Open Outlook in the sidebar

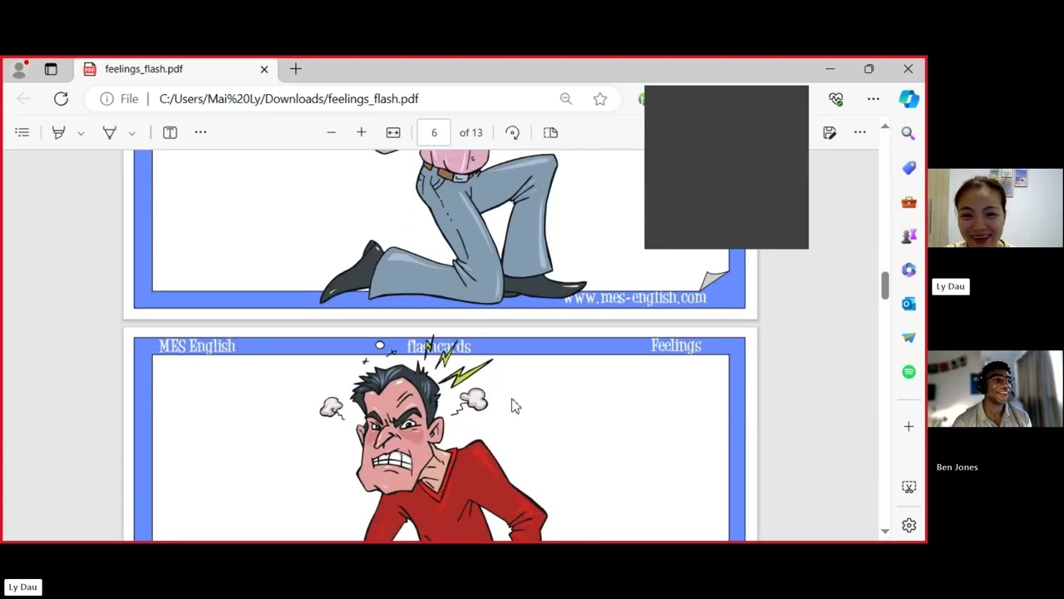909,304
